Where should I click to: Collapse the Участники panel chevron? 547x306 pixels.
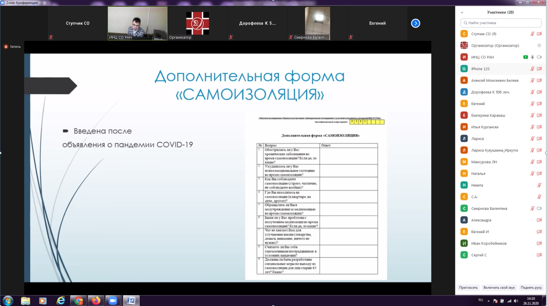pyautogui.click(x=462, y=13)
